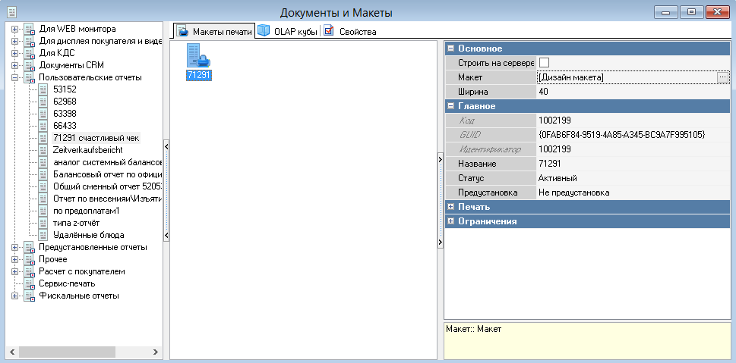The width and height of the screenshot is (736, 363).
Task: Collapse the Пользовательские отчеты tree node
Action: 14,77
